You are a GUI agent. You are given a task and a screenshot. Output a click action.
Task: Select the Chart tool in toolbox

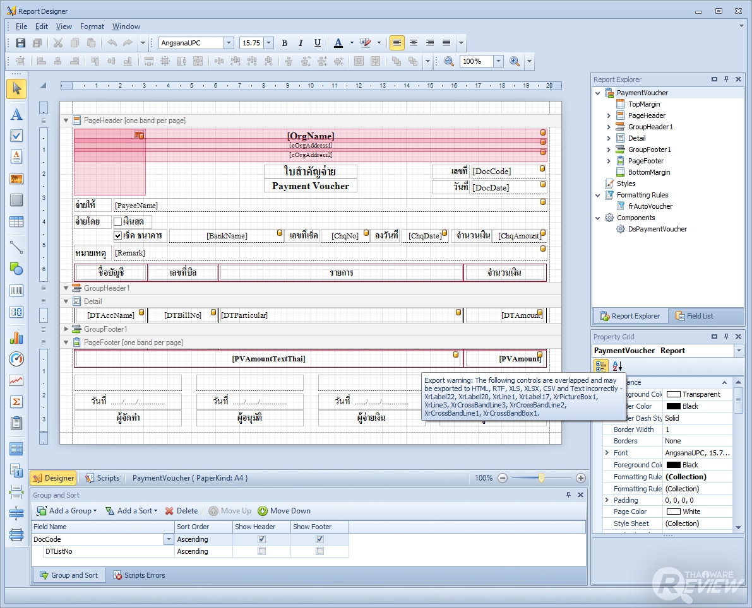(16, 337)
